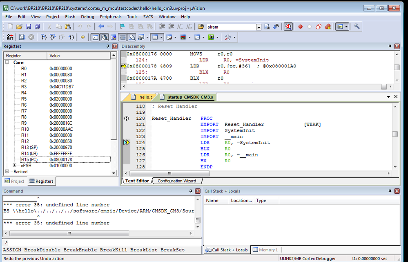Viewport: 408px width, 262px height.
Task: Start or stop the debug session
Action: (288, 27)
